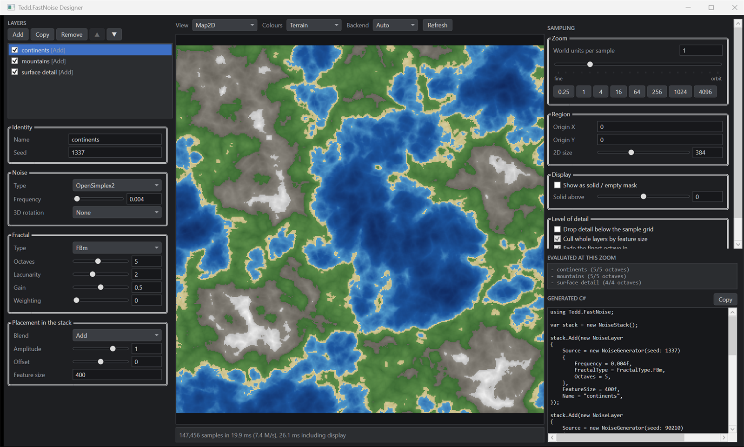Screen dimensions: 744x447
Task: Click the Name input field
Action: (x=115, y=140)
